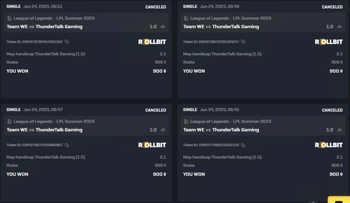Open match statistics icon on the 06:49 bet
350x203 pixels.
(x=339, y=27)
